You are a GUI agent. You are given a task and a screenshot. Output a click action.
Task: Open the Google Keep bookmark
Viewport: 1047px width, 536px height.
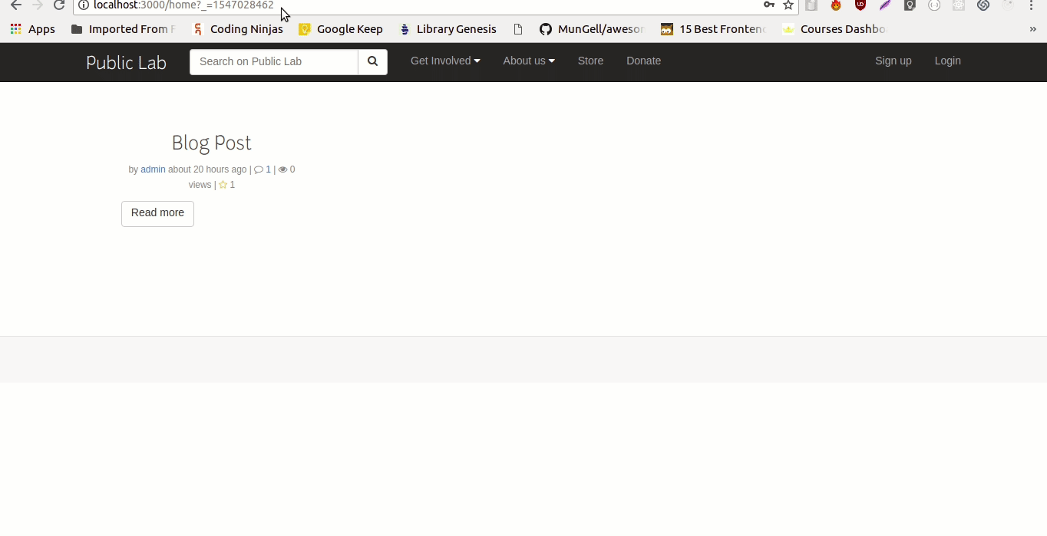point(341,29)
